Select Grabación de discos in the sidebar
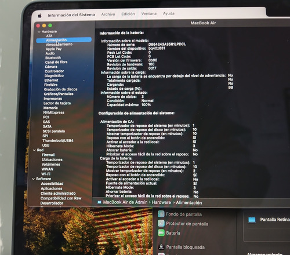This screenshot has height=255, width=290. click(61, 89)
